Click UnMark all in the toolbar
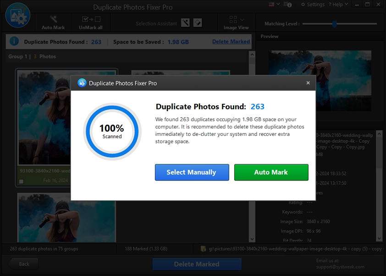Viewport: 386px width, 276px height. tap(91, 23)
